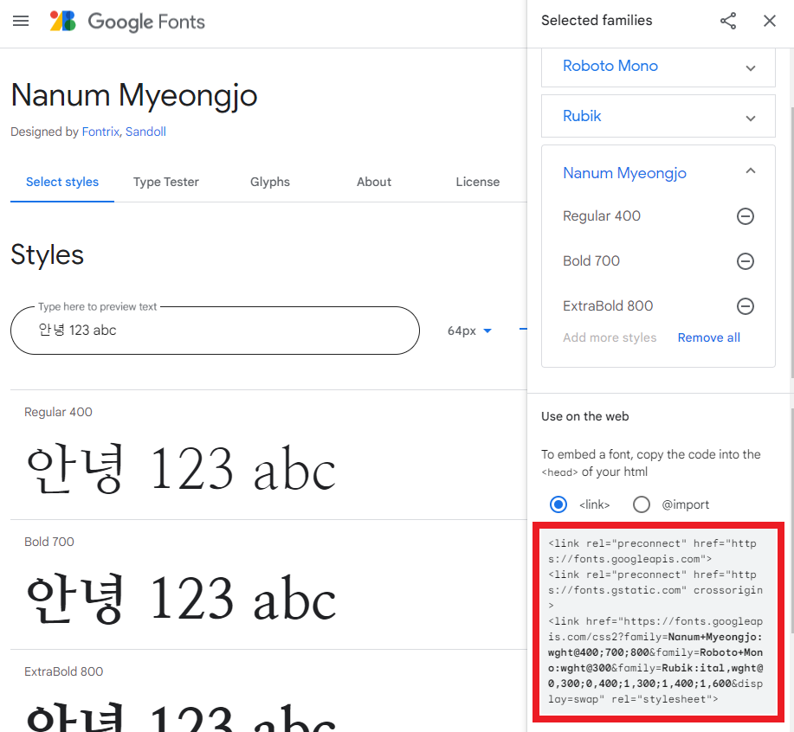The width and height of the screenshot is (794, 732).
Task: Click the Selected families title
Action: click(597, 20)
